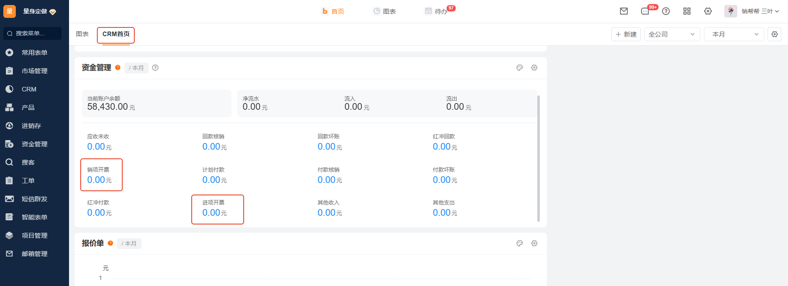The width and height of the screenshot is (788, 286).
Task: Open the messages icon with 99+ badge
Action: (x=645, y=11)
